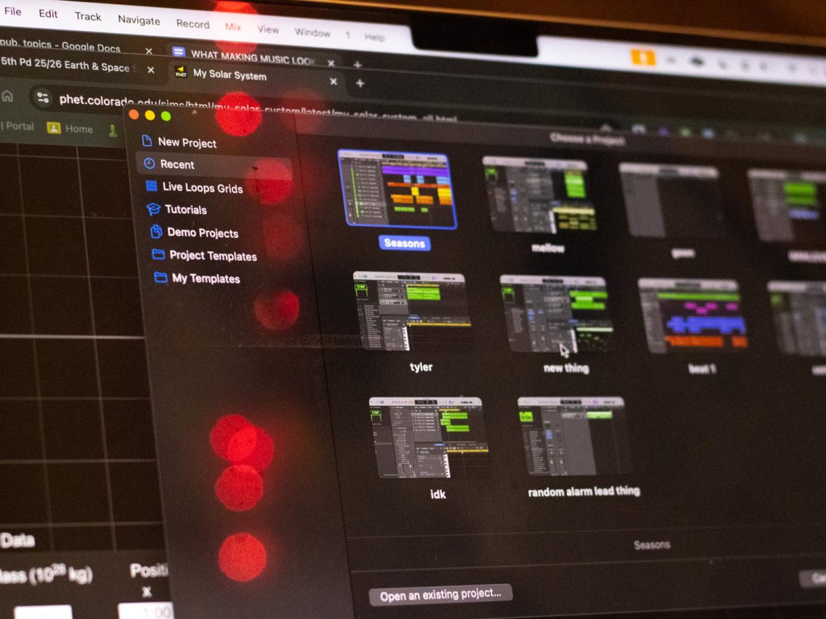The width and height of the screenshot is (826, 619).
Task: Open the Mix menu
Action: click(233, 26)
